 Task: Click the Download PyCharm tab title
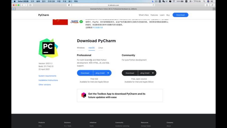coord(113,9)
